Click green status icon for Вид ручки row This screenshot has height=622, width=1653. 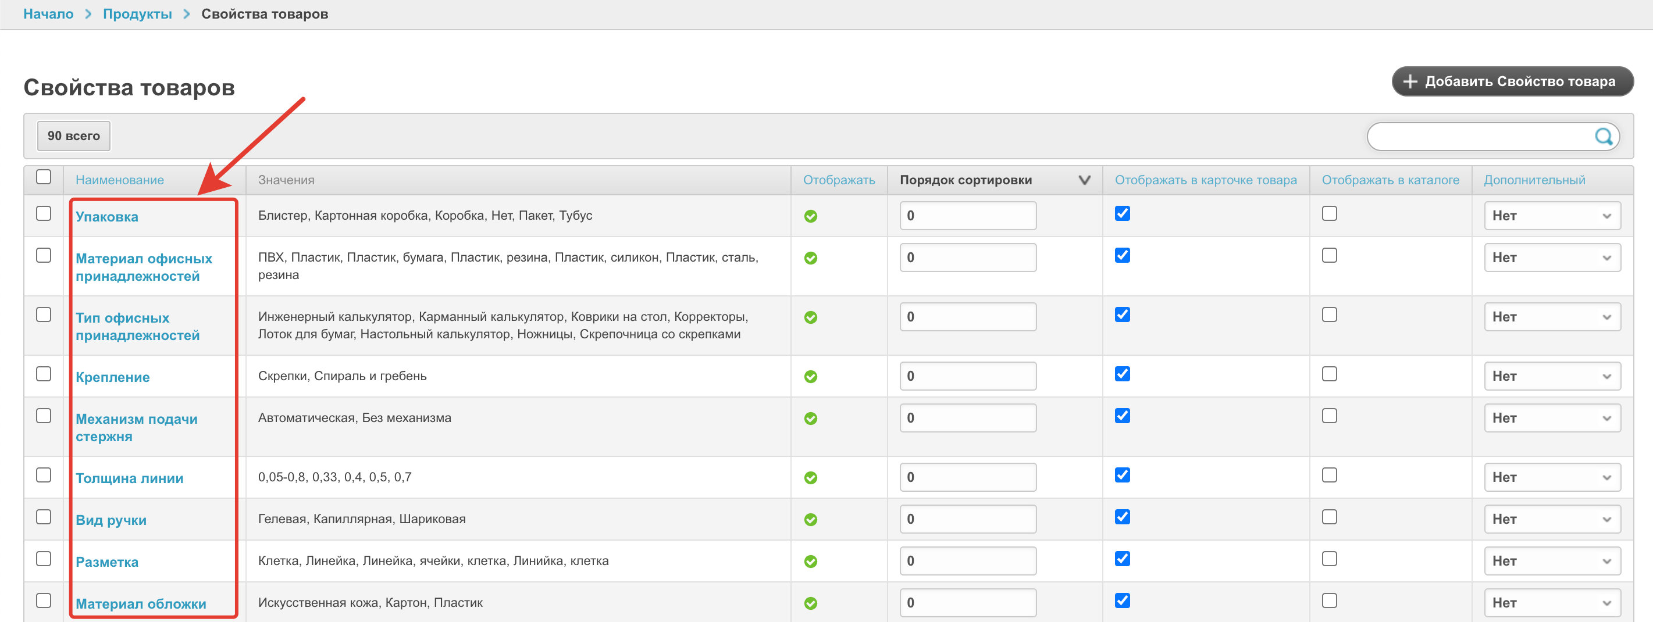[x=810, y=520]
